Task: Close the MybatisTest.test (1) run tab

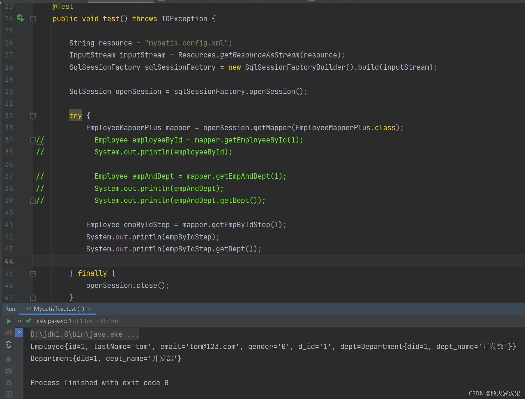Action: [x=89, y=309]
